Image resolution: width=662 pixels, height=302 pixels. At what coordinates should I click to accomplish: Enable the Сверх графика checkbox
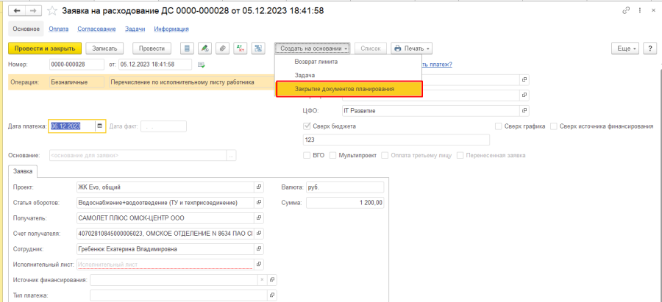pyautogui.click(x=498, y=126)
